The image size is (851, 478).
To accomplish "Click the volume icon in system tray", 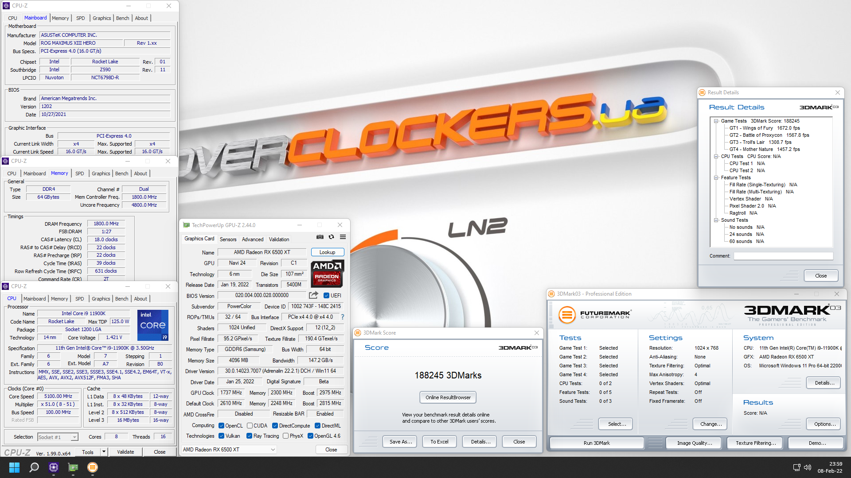I will 808,467.
